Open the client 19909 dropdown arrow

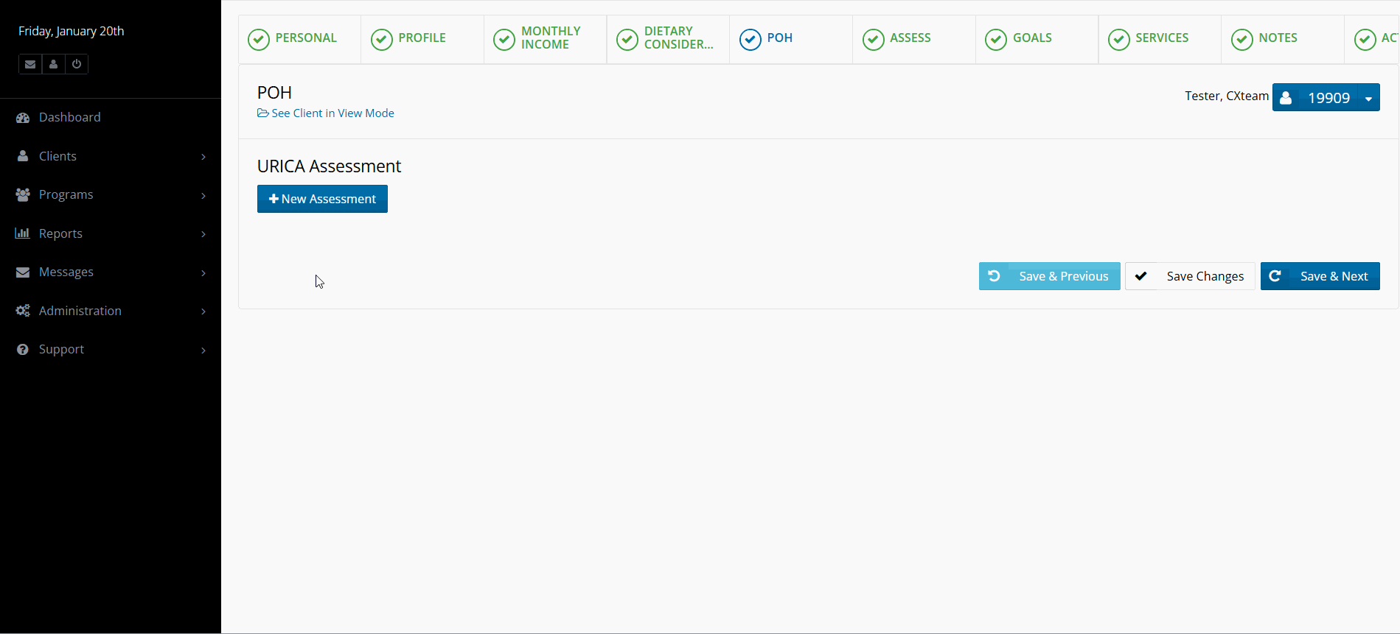click(x=1368, y=98)
